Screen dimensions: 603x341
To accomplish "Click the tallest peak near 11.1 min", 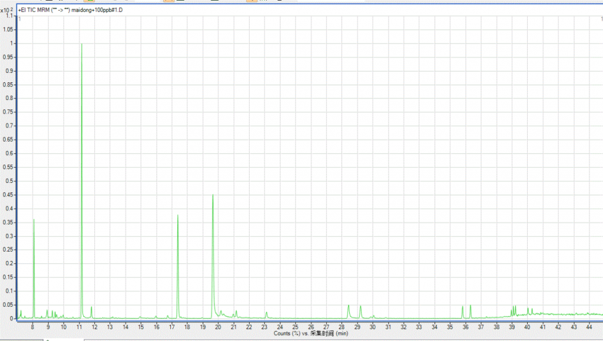I will click(x=81, y=45).
